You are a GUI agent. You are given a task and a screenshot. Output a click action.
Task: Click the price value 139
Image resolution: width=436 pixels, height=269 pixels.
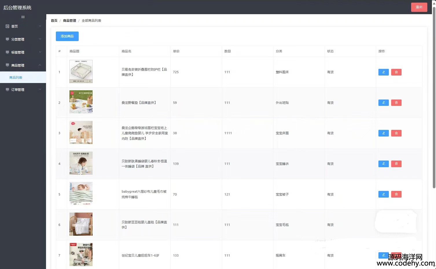point(176,164)
